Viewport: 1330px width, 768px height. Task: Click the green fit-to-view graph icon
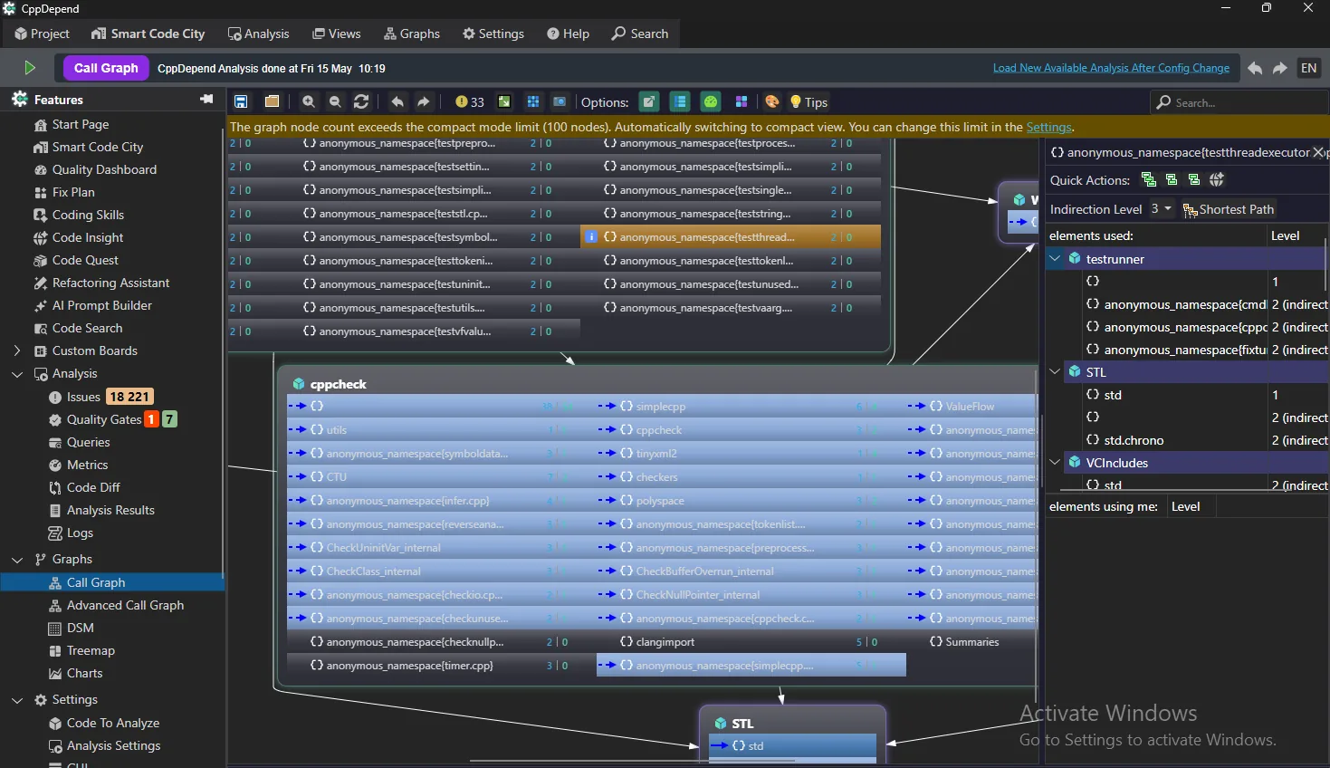[504, 101]
